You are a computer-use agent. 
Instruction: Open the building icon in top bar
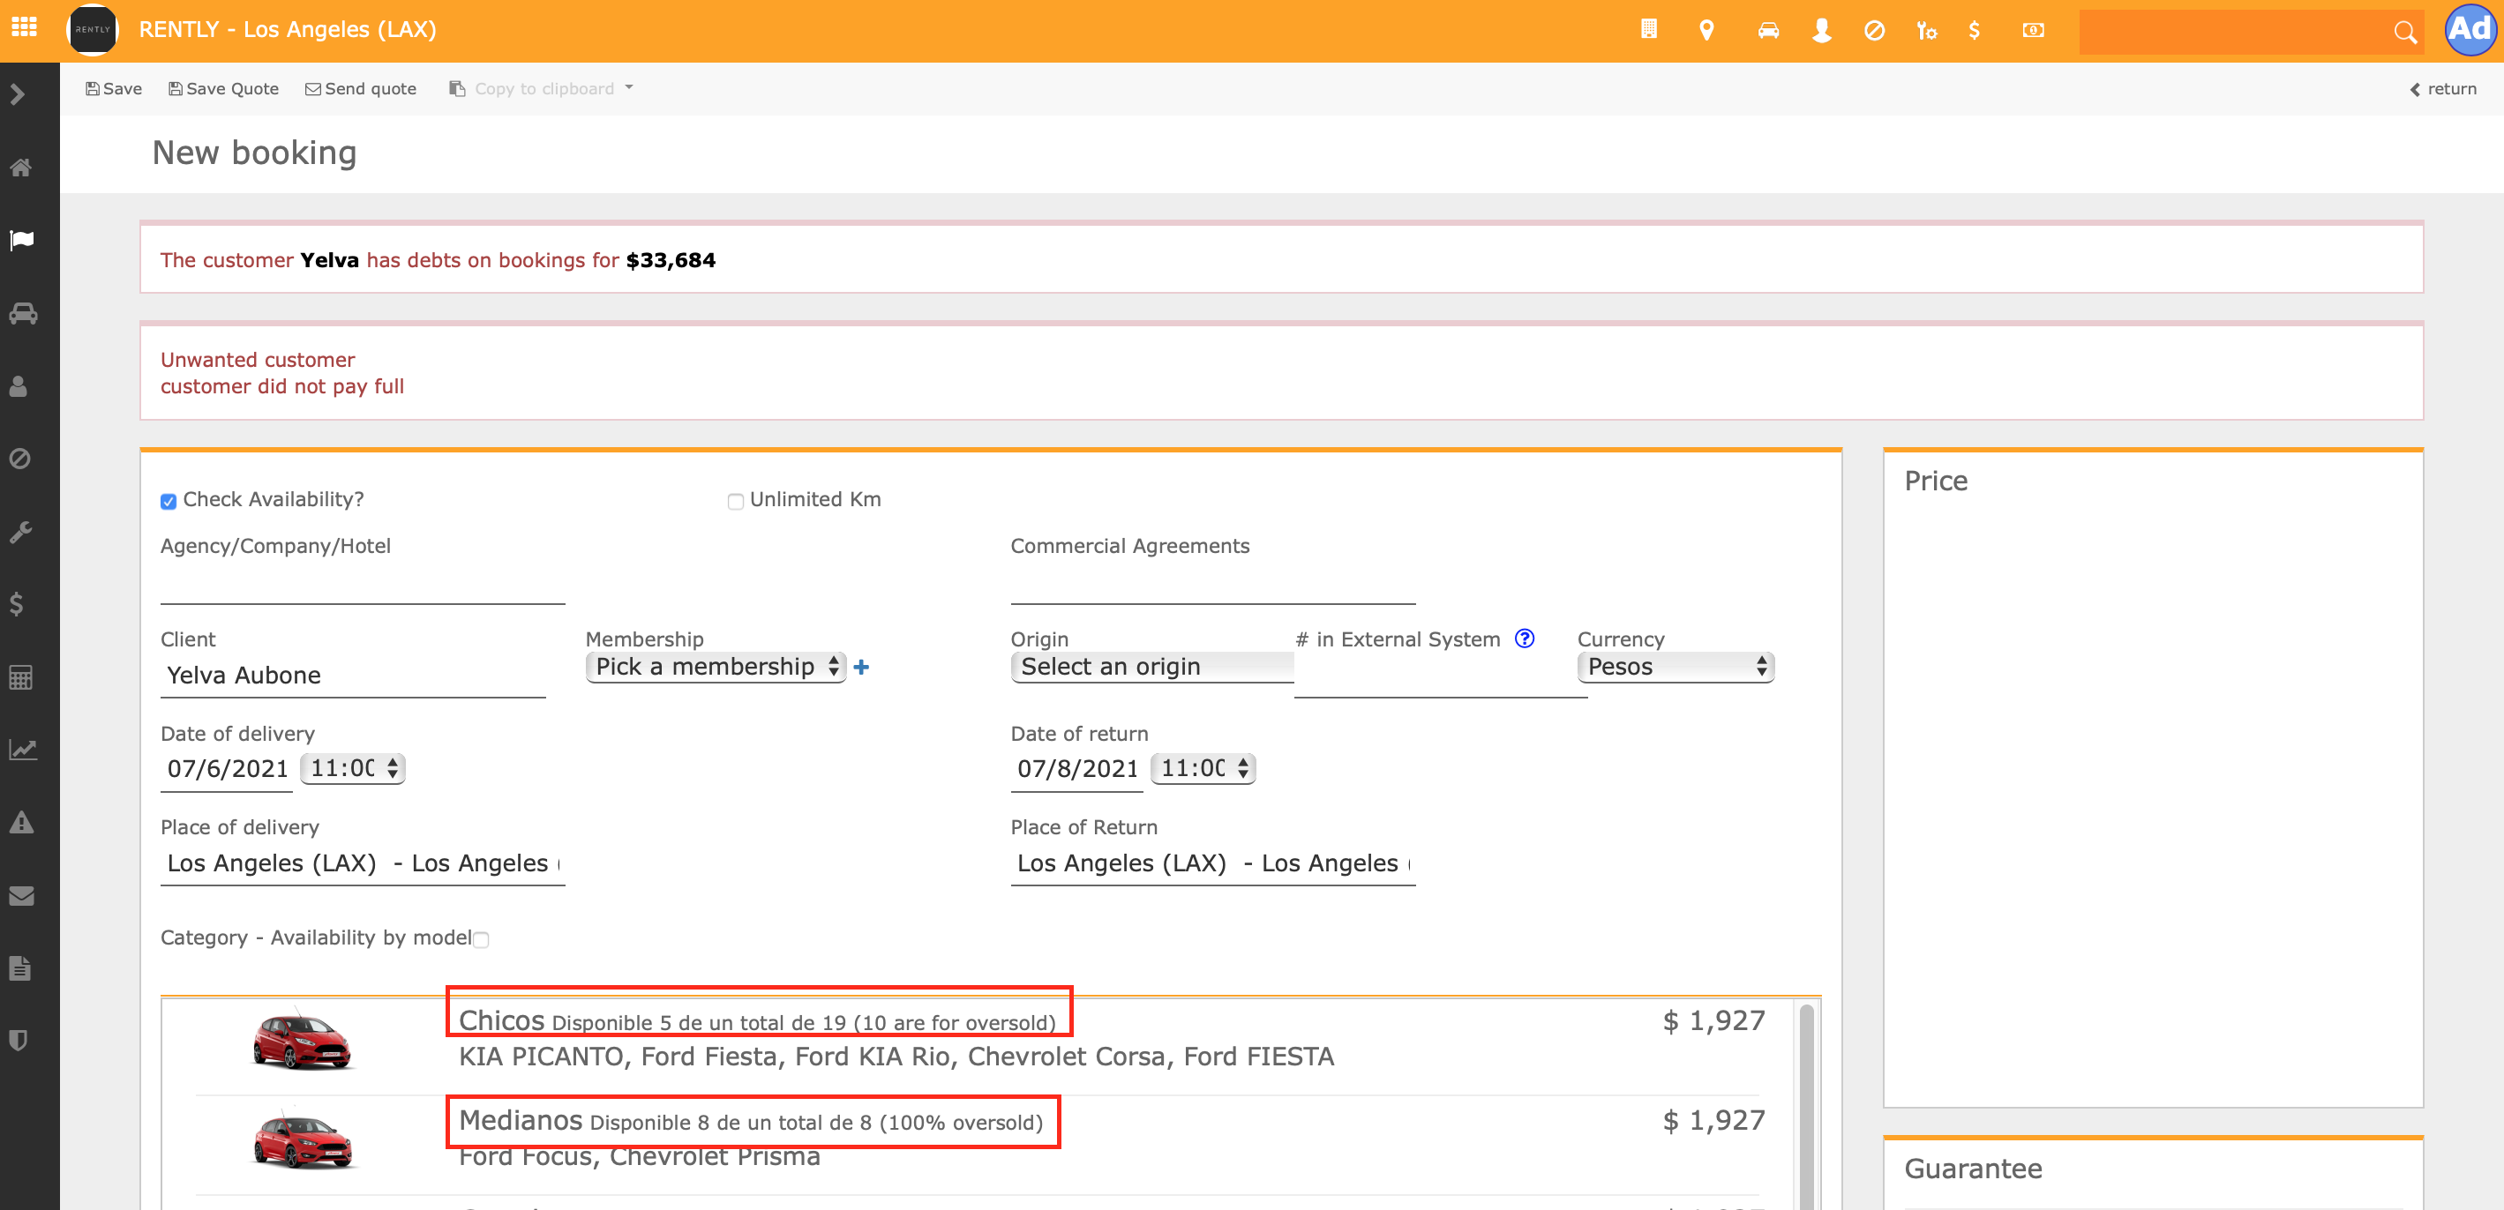1648,29
